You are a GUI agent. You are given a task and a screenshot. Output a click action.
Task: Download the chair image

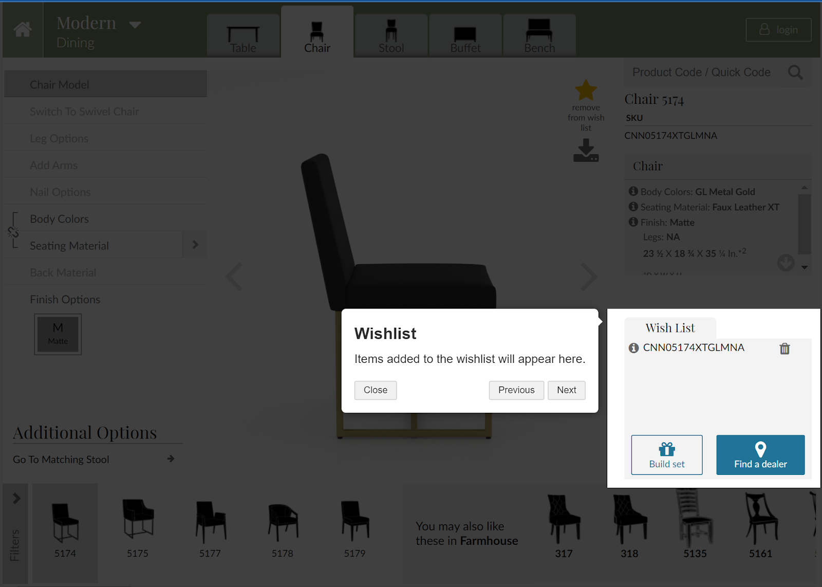[x=586, y=151]
